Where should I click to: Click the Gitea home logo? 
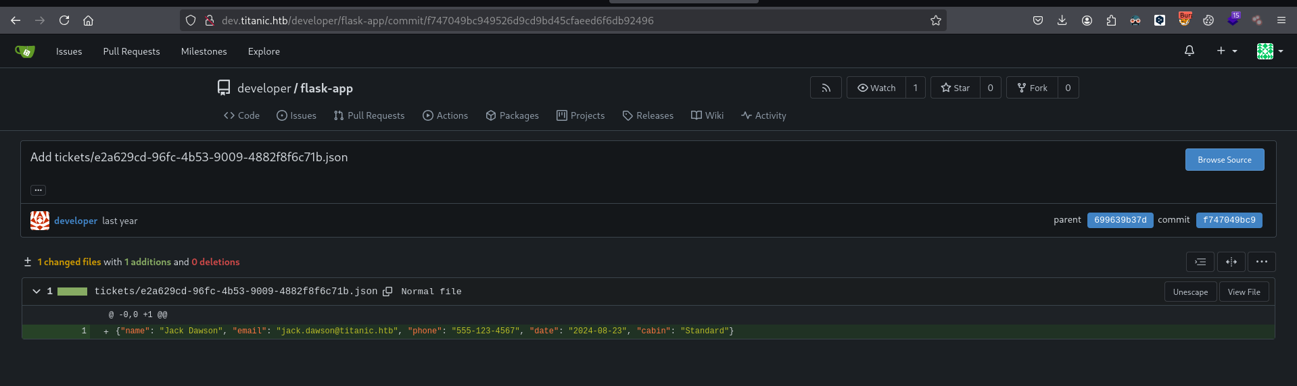(25, 51)
